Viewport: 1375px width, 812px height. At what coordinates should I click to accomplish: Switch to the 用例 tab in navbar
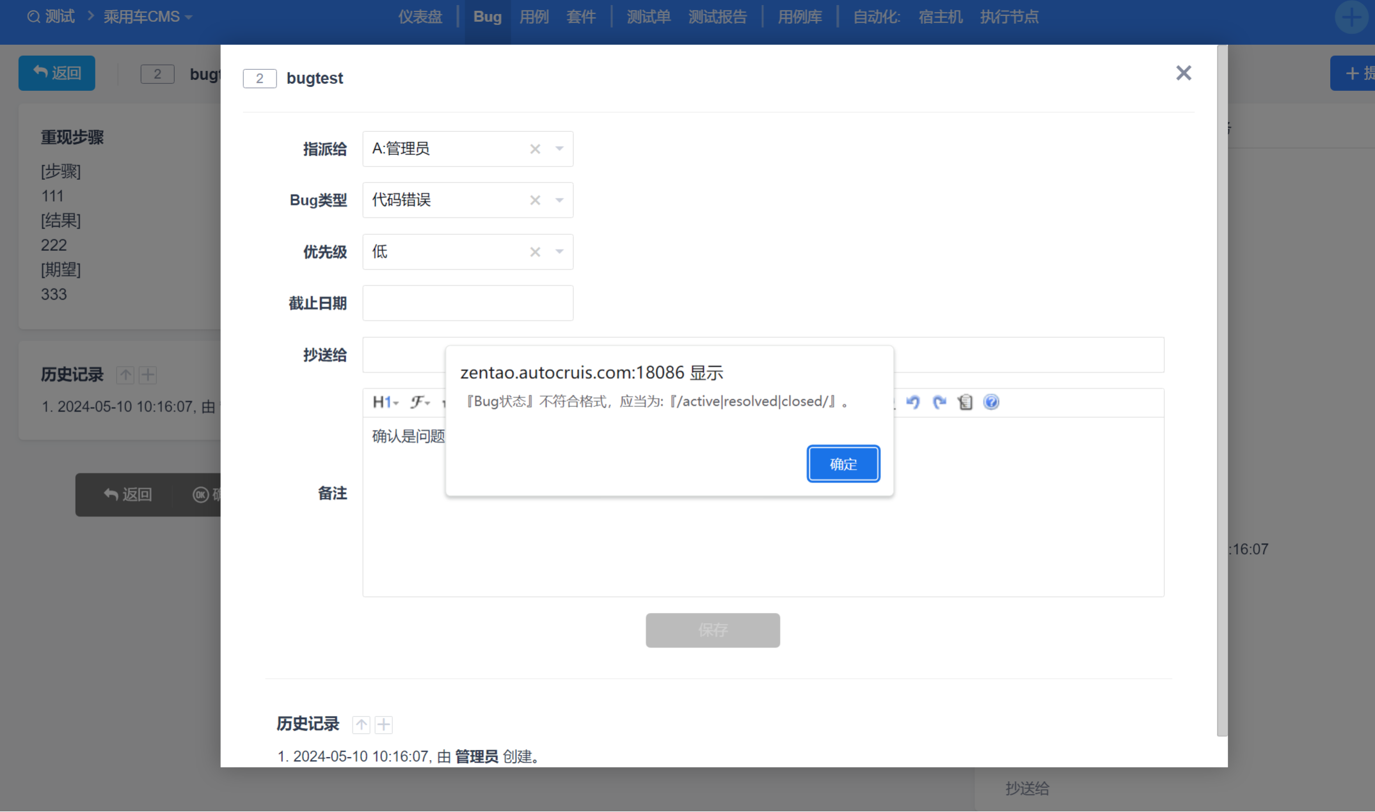pyautogui.click(x=534, y=17)
